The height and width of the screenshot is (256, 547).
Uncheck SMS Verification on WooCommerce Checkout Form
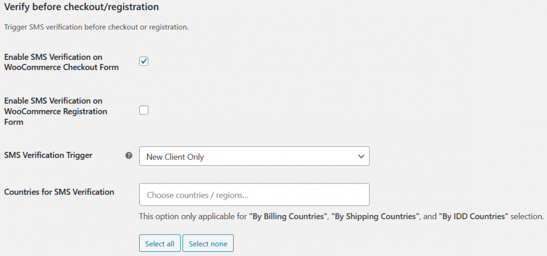(x=144, y=61)
